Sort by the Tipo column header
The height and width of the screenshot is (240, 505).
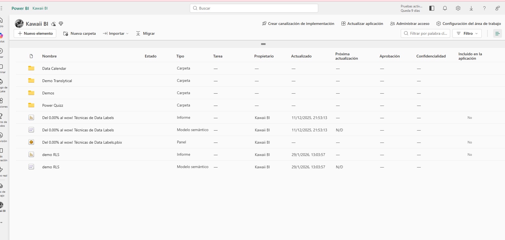coord(180,56)
